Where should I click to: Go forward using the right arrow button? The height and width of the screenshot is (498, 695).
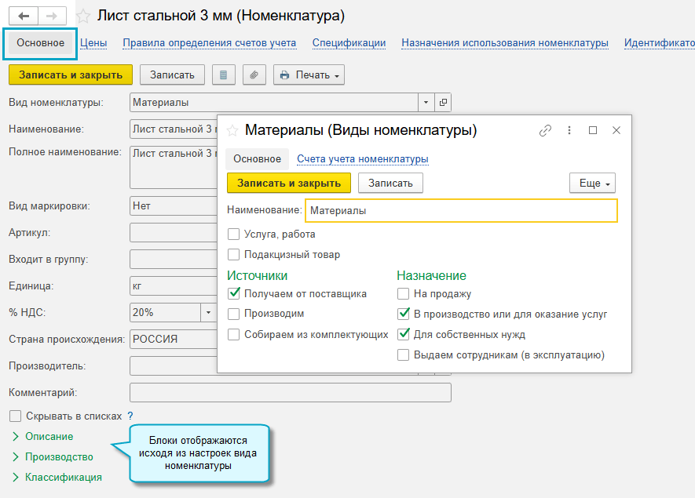tap(52, 16)
